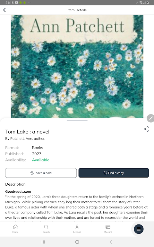Tap the green Available status text

[x=41, y=160]
